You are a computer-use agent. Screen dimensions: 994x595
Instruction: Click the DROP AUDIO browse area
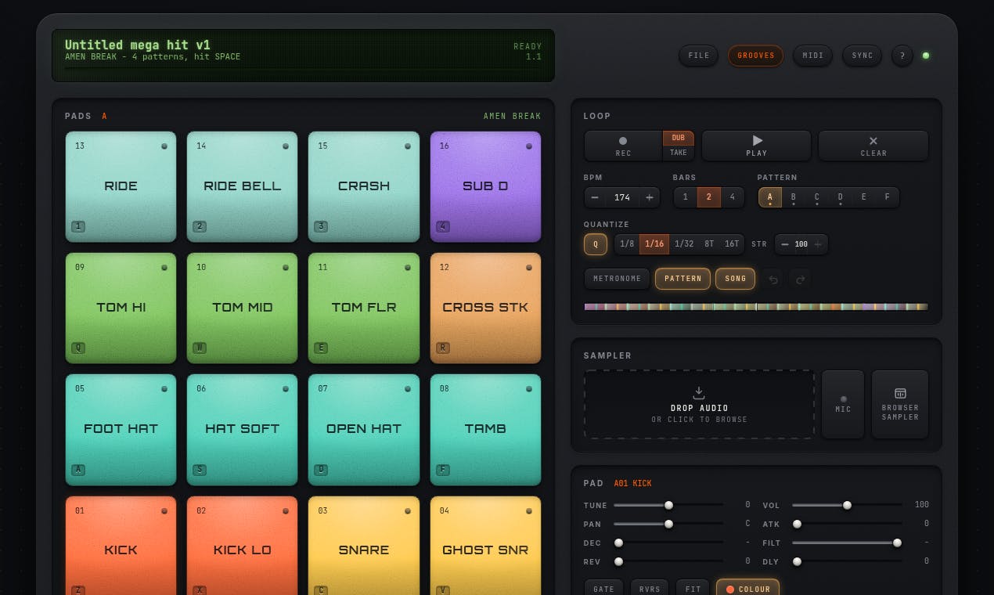[x=700, y=404]
